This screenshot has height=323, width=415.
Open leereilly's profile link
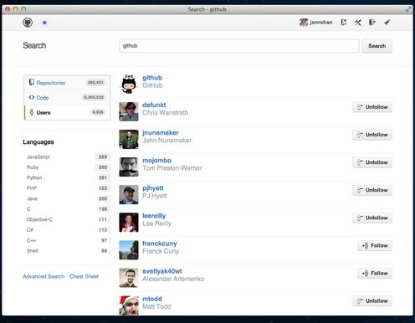pyautogui.click(x=154, y=216)
